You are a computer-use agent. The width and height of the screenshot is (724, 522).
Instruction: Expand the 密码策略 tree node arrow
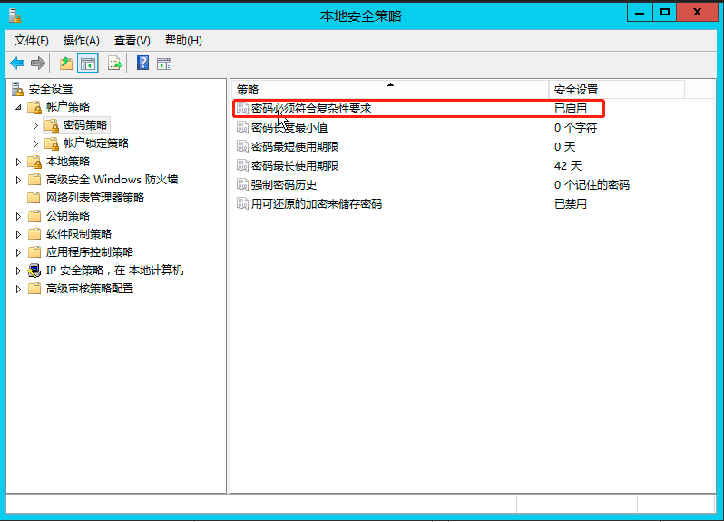(x=35, y=125)
